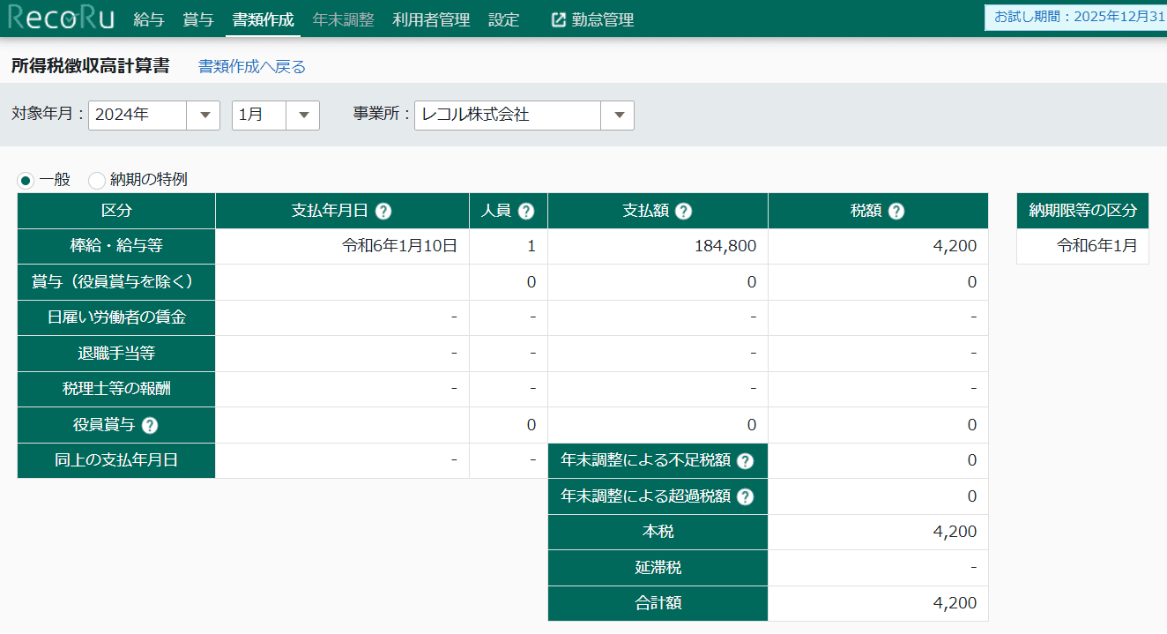Click the 退職手当等 row header
The image size is (1167, 634).
[116, 354]
